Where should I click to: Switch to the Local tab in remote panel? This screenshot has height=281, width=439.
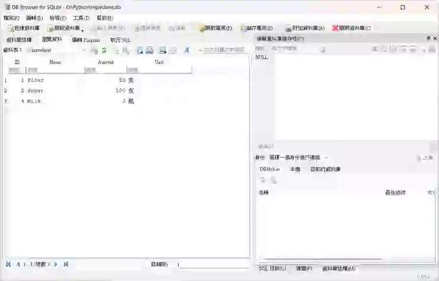[295, 169]
